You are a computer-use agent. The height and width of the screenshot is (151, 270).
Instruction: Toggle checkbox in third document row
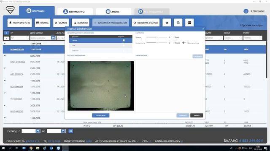[x=124, y=51]
